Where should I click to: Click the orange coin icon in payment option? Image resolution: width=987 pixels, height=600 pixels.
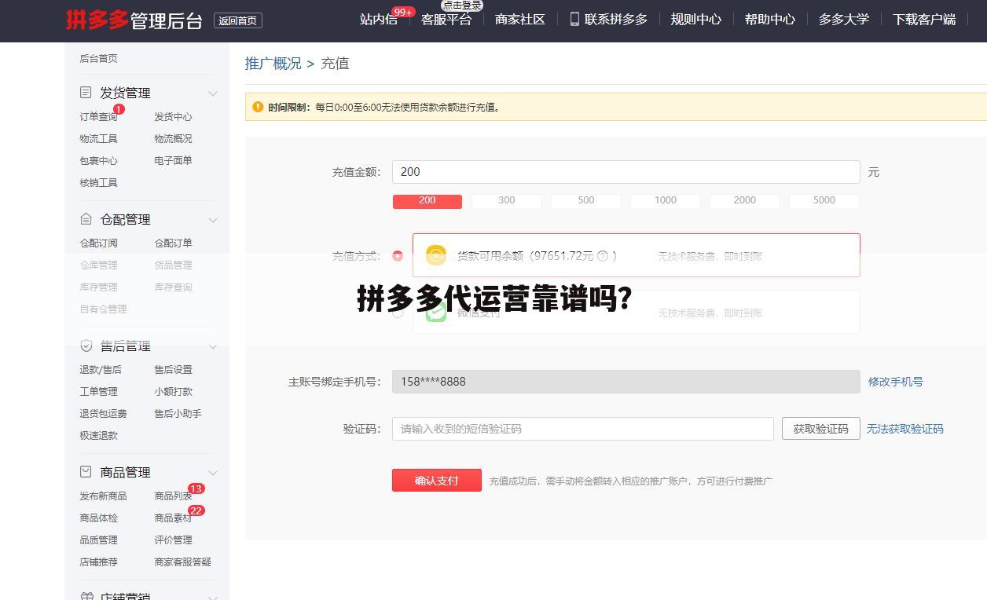pyautogui.click(x=435, y=256)
